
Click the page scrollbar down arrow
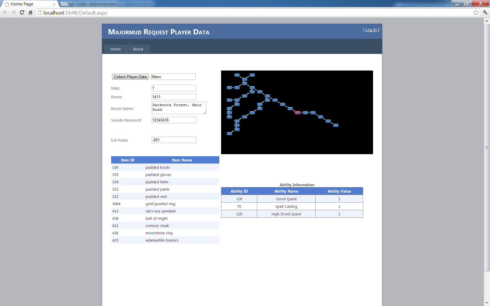point(487,303)
